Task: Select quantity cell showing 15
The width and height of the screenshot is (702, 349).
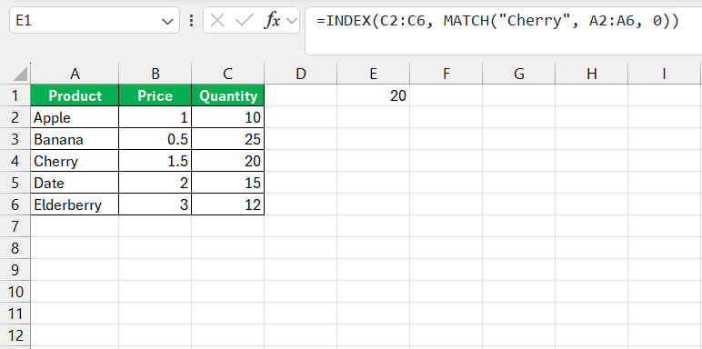Action: 228,183
